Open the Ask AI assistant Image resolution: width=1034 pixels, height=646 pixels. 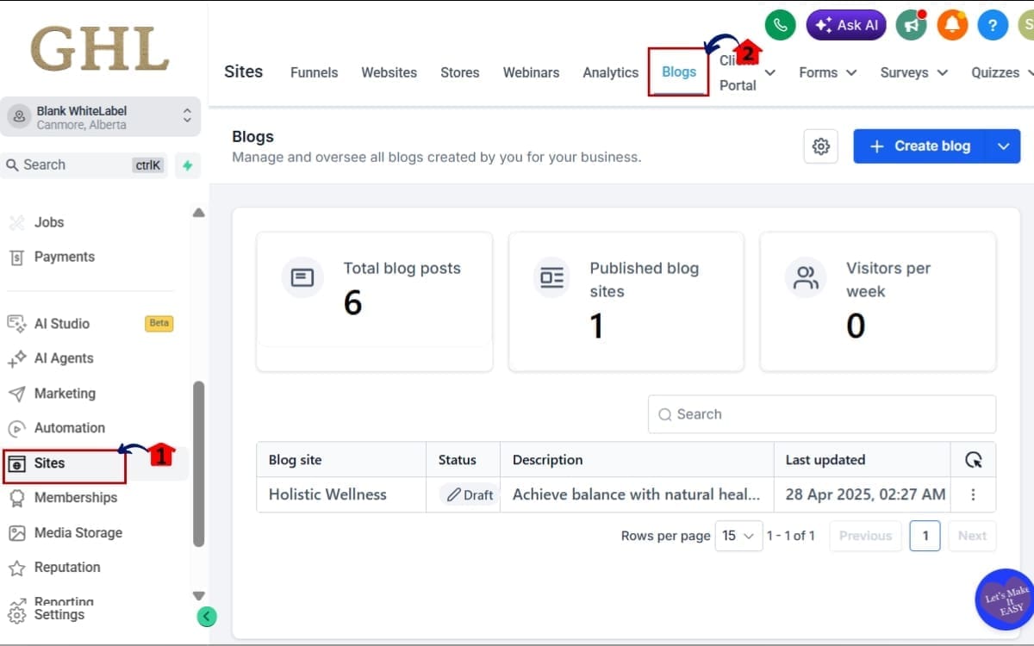[x=846, y=25]
